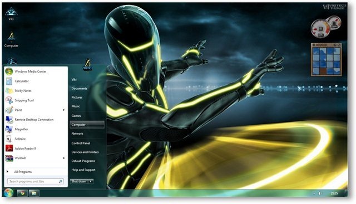The width and height of the screenshot is (356, 204).
Task: Expand the WinRAR submenu arrow
Action: click(64, 158)
